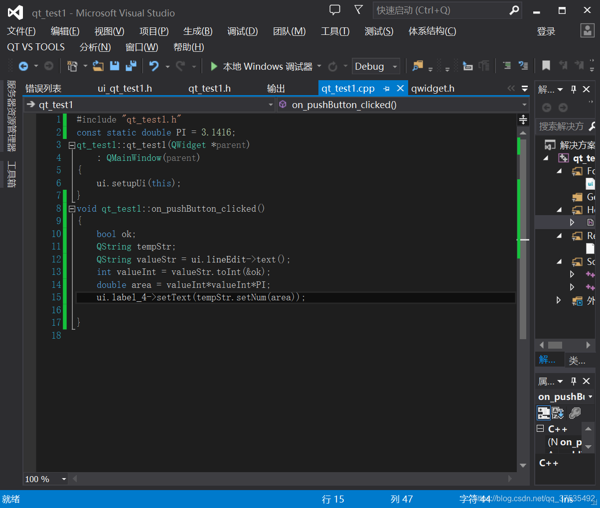Expand the external dependencies node

coord(559,300)
